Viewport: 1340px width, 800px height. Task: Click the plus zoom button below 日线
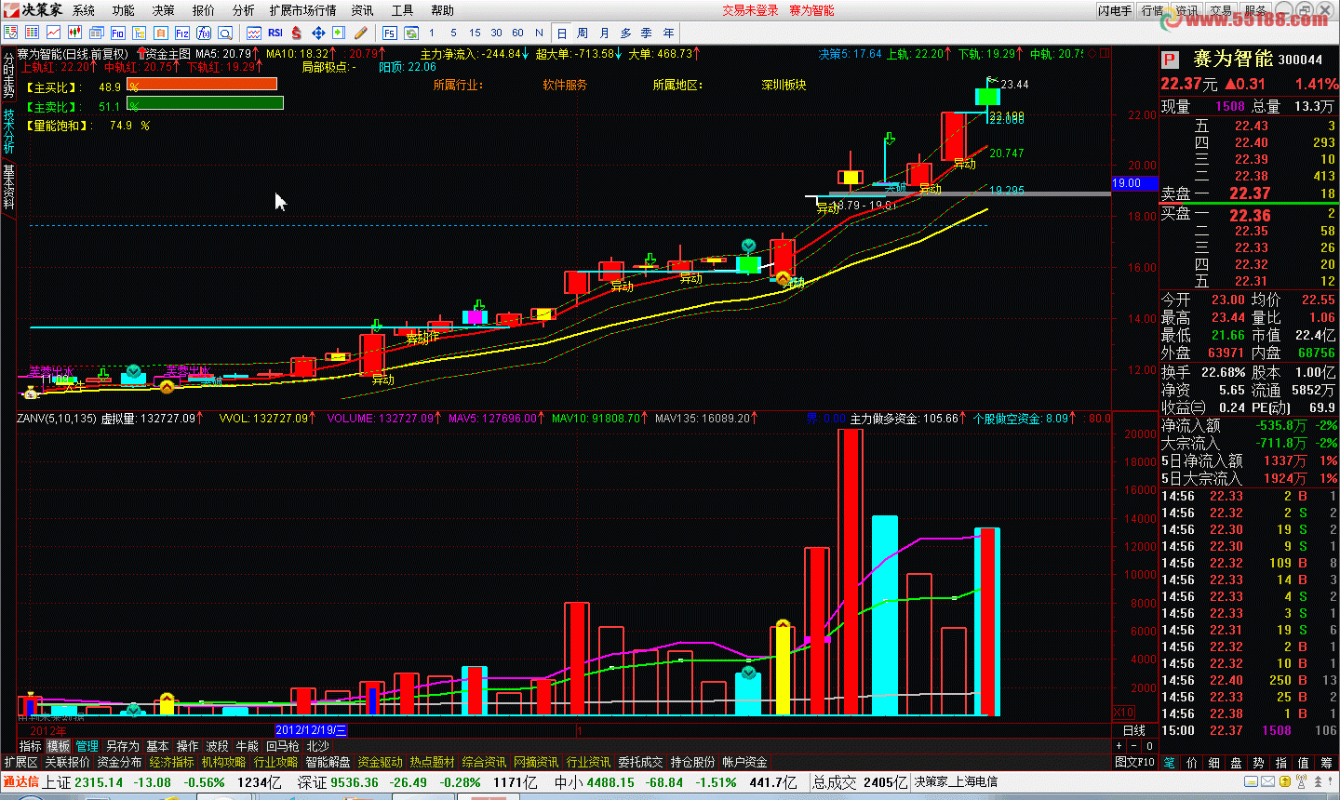(1119, 746)
